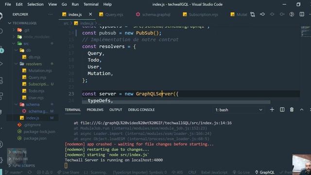The image size is (311, 175).
Task: Open Explorer more actions ellipsis
Action: 51,14
